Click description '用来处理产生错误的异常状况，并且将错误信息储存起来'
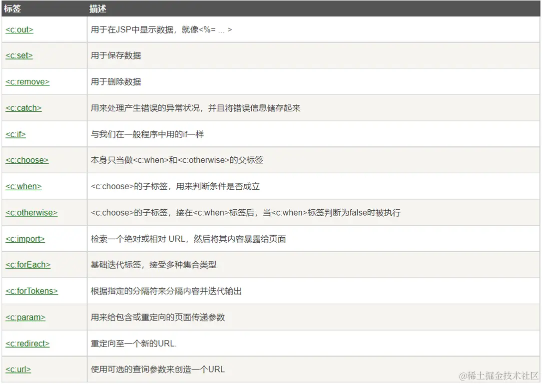The width and height of the screenshot is (542, 384). click(195, 108)
